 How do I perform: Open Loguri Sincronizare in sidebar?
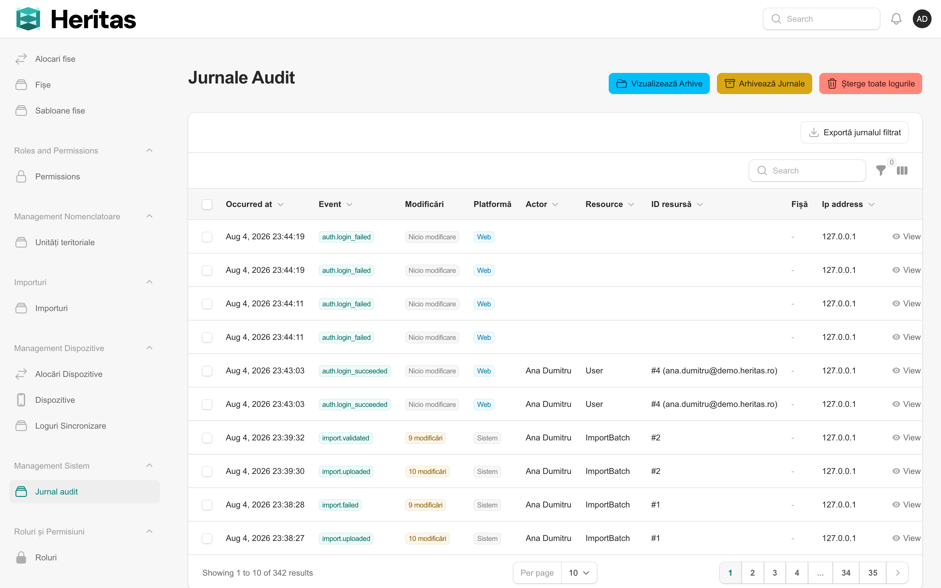(84, 426)
